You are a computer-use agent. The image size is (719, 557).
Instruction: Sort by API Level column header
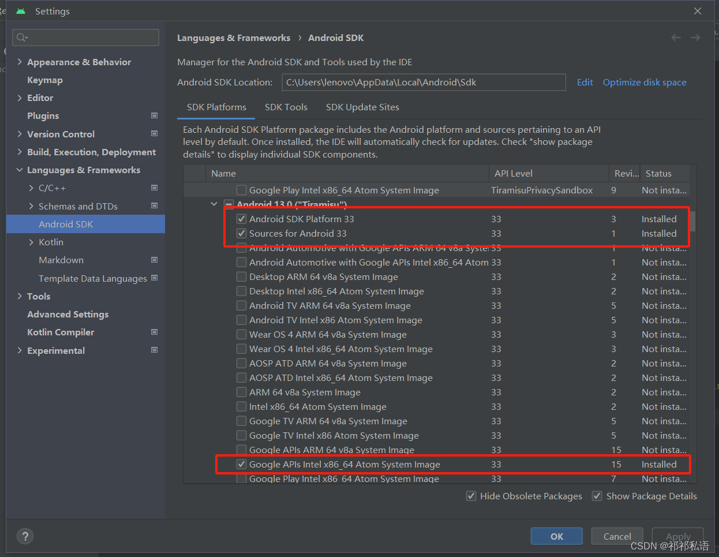(548, 173)
